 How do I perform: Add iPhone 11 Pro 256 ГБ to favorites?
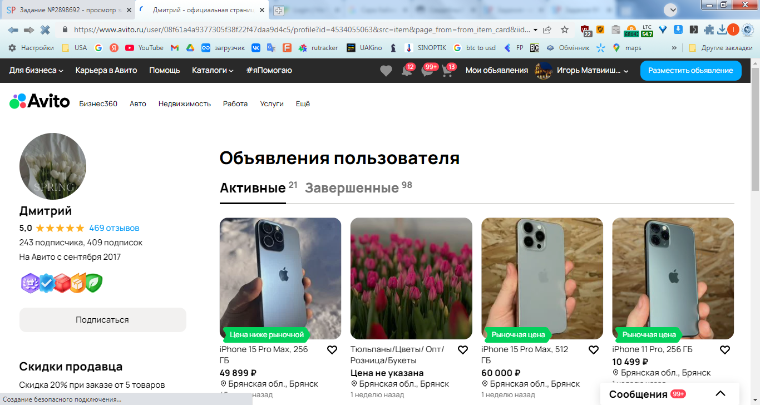point(724,350)
